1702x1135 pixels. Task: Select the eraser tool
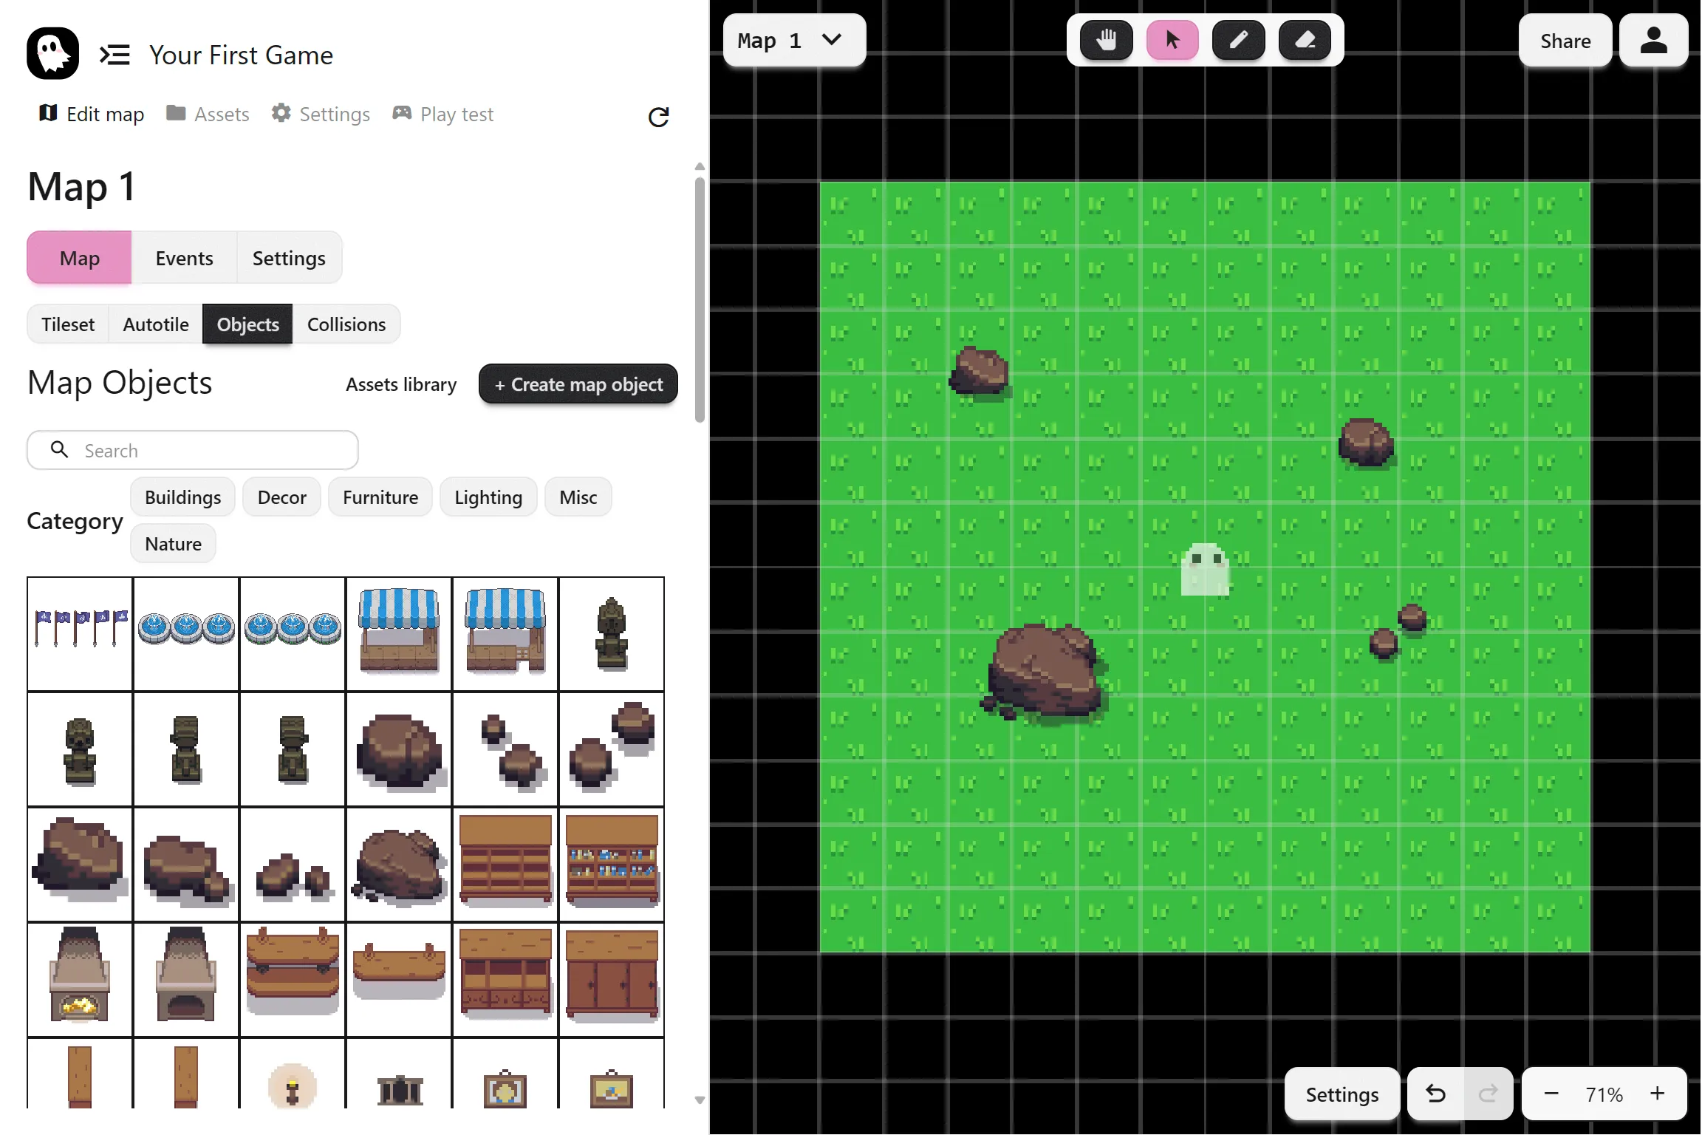[1305, 40]
